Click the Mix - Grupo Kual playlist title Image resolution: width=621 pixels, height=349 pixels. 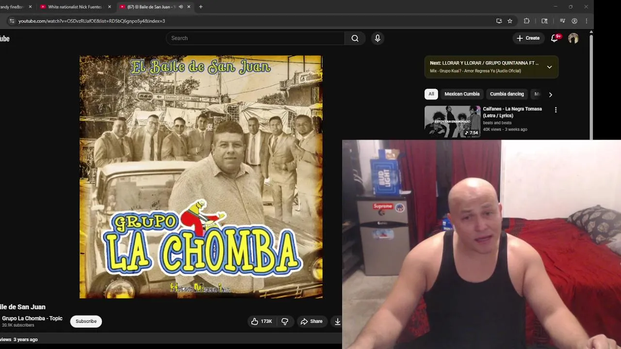point(475,71)
